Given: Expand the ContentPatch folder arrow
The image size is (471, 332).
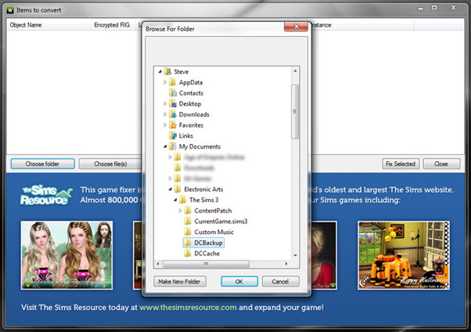Looking at the screenshot, I should click(x=181, y=211).
